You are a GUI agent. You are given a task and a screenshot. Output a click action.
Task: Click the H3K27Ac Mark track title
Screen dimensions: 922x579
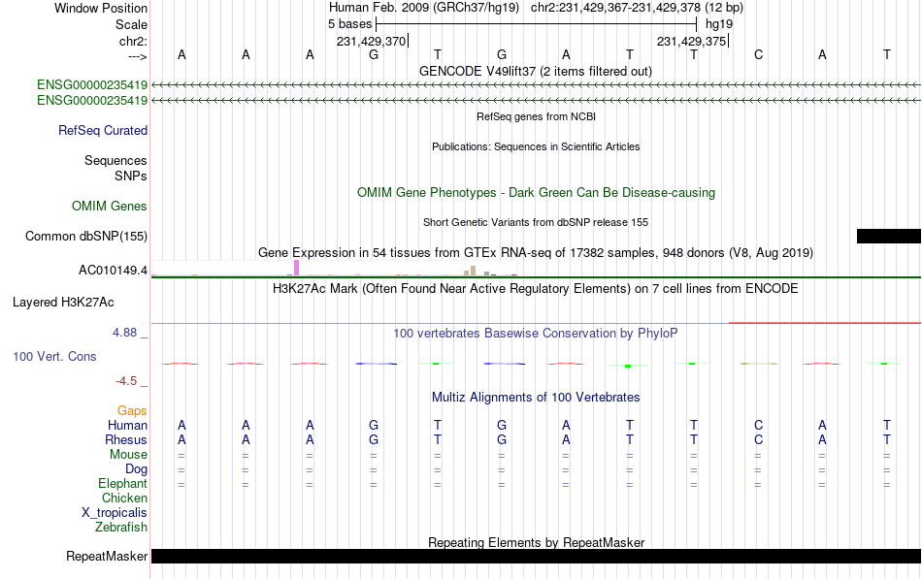[536, 289]
